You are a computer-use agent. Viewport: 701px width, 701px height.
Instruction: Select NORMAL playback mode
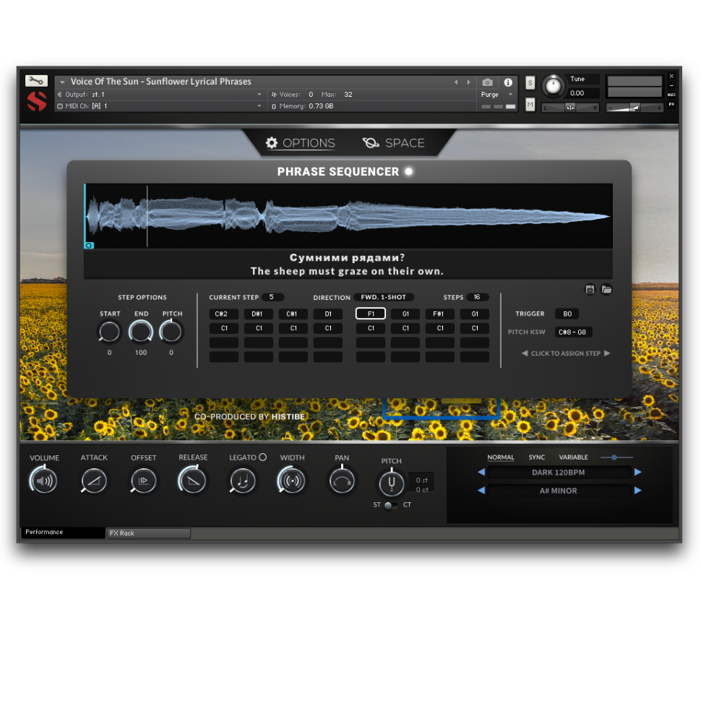pos(501,457)
